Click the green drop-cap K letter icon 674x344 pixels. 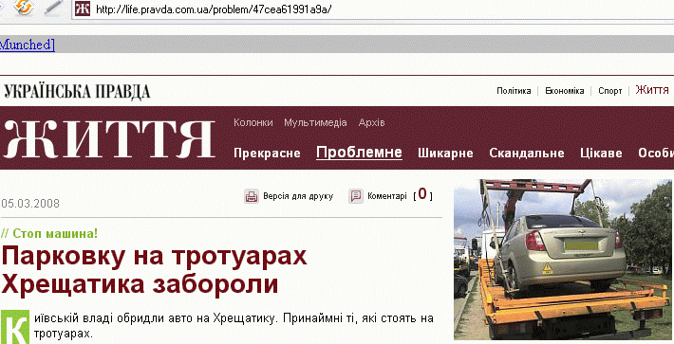point(15,327)
